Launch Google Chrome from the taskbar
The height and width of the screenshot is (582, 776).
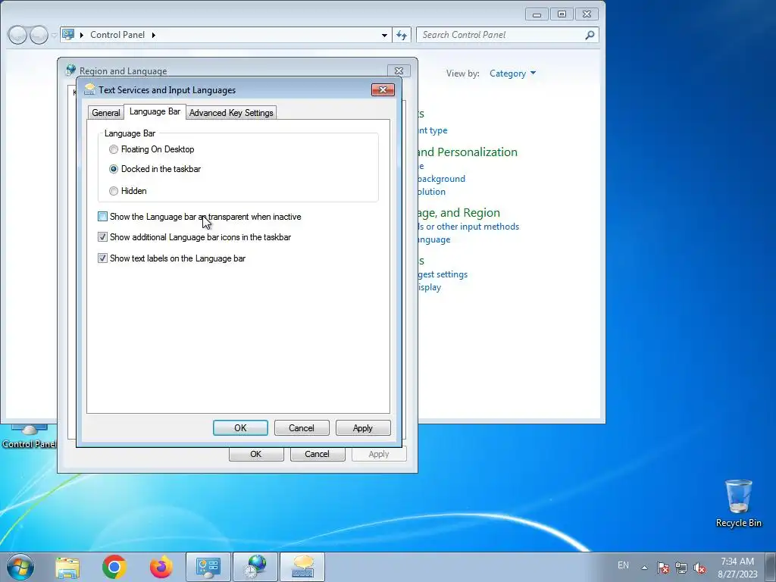click(114, 567)
